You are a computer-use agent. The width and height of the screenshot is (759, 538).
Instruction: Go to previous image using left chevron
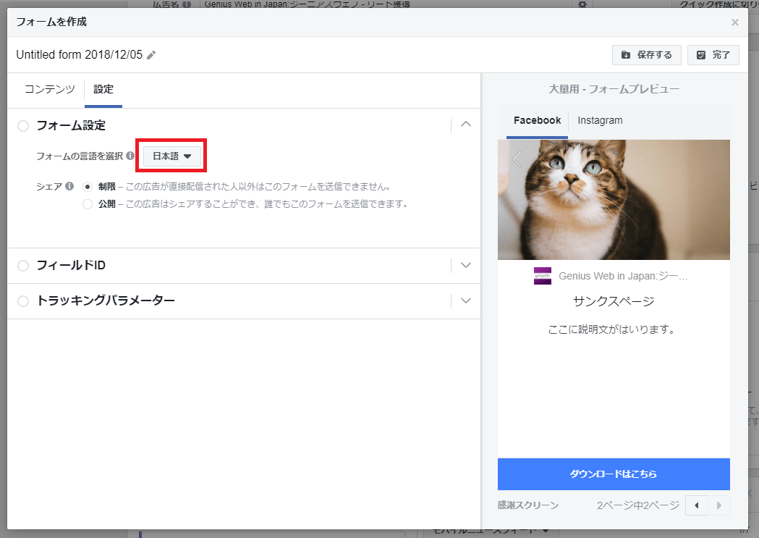tap(517, 159)
